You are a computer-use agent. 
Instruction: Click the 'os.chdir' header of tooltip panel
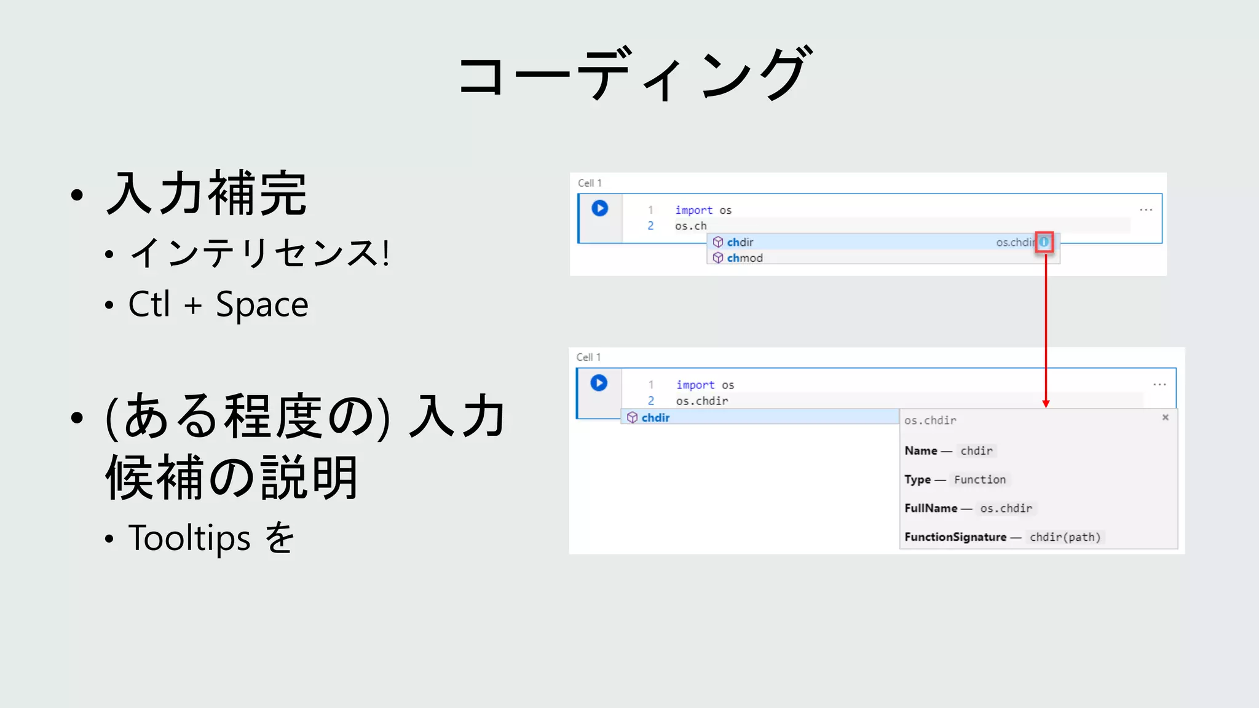(930, 420)
